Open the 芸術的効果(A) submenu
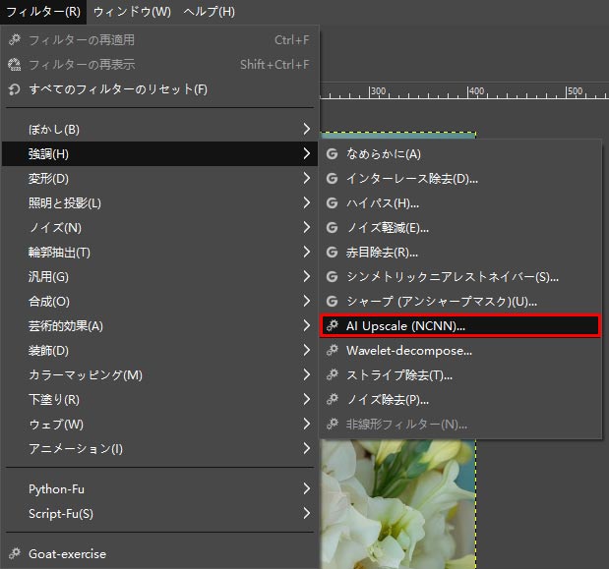 pos(66,326)
